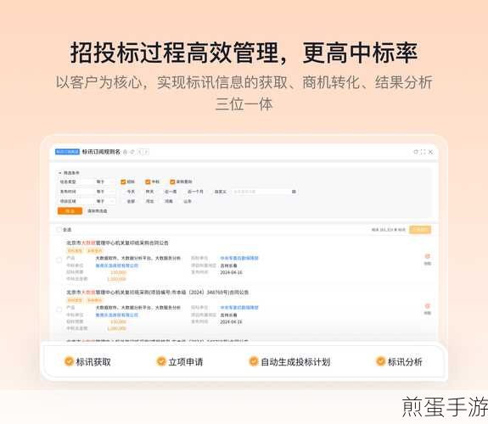Click the first orange tag under first listing title
The width and height of the screenshot is (488, 424).
[75, 251]
